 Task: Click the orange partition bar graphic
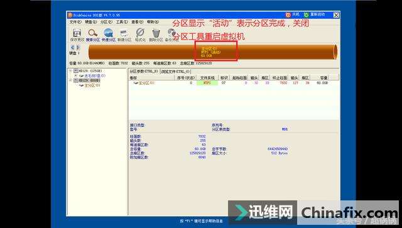213,52
